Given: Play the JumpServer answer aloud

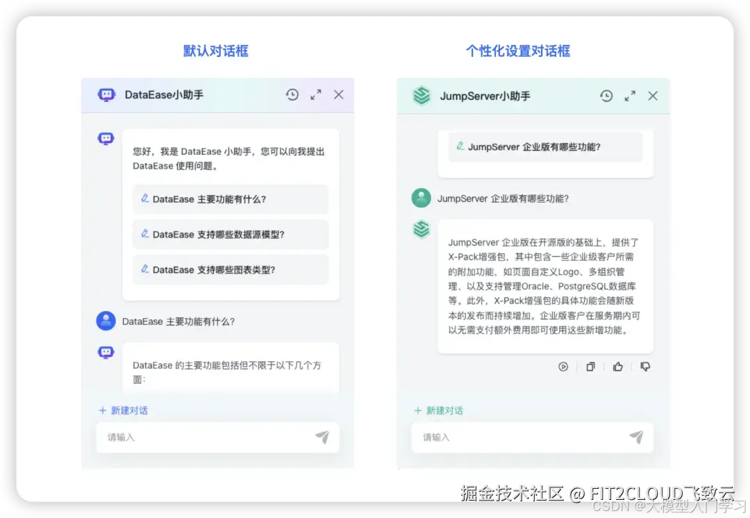Looking at the screenshot, I should pos(563,367).
